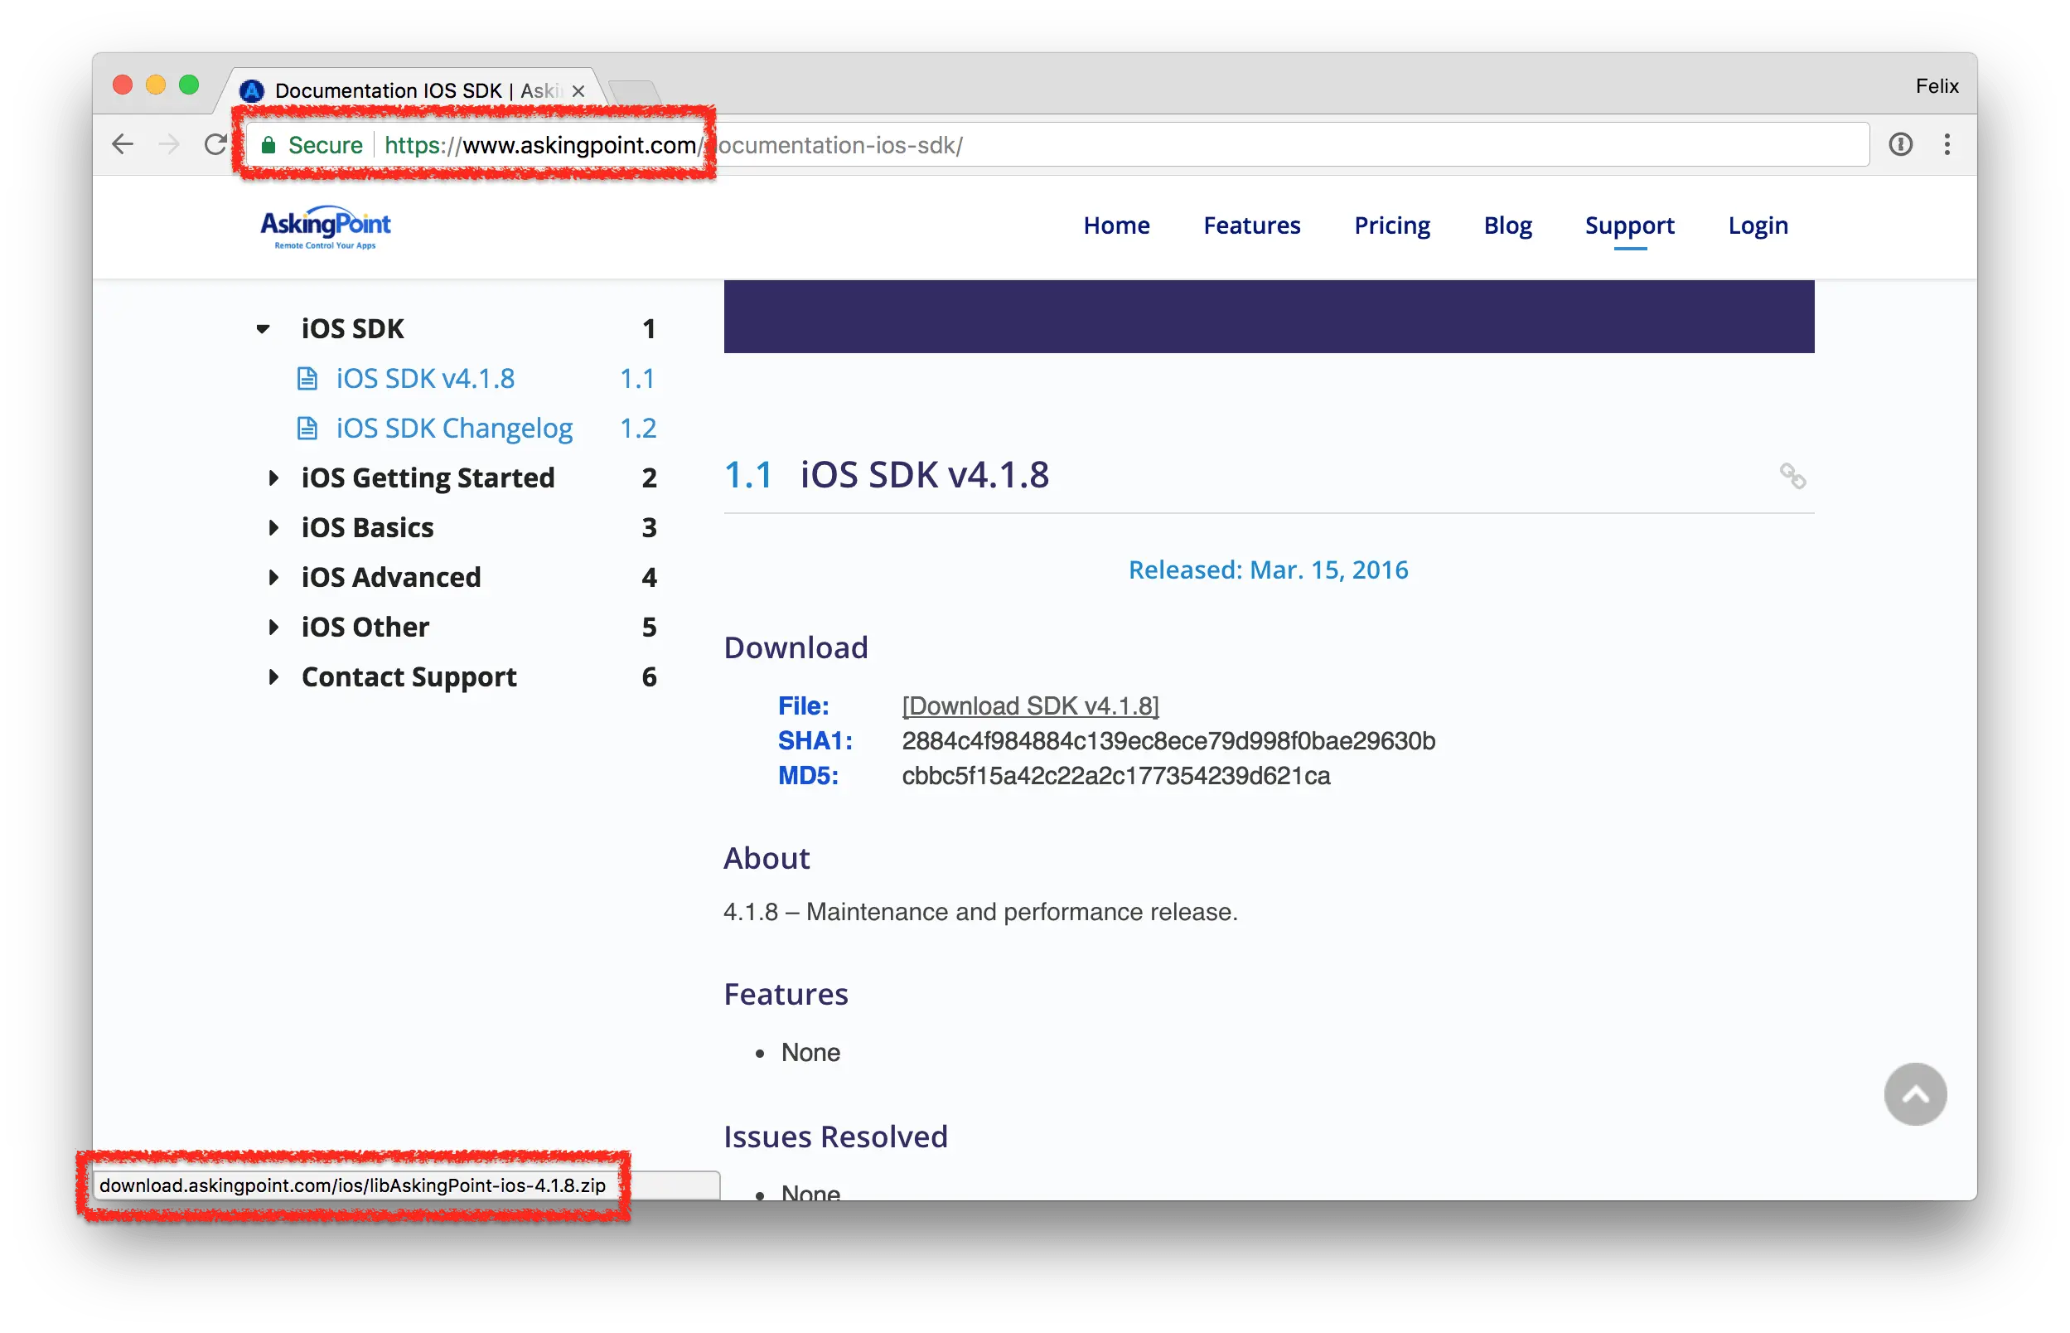Image resolution: width=2070 pixels, height=1333 pixels.
Task: Click the reload page icon
Action: (x=215, y=144)
